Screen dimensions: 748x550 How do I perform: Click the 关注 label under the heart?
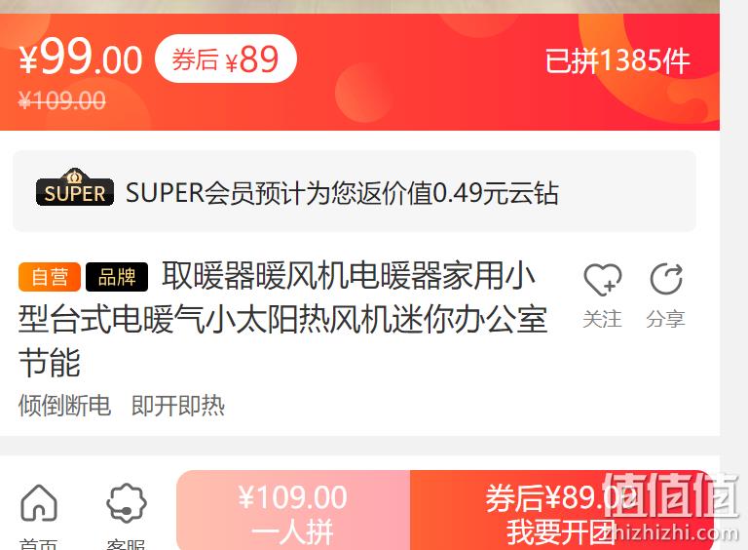pyautogui.click(x=603, y=319)
